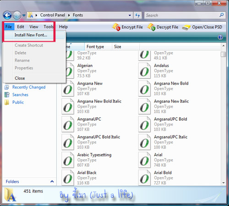Viewport: 229px width, 206px height.
Task: Click the magnifier search icon
Action: (x=222, y=15)
